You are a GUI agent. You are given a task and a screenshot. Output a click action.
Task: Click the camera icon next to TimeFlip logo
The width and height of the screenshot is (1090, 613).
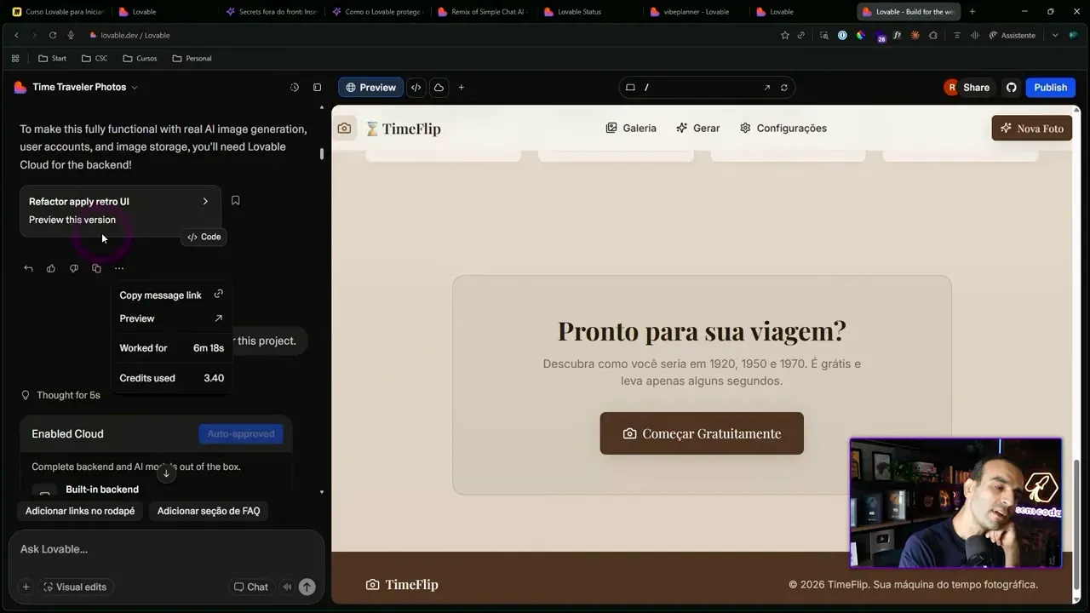point(344,127)
